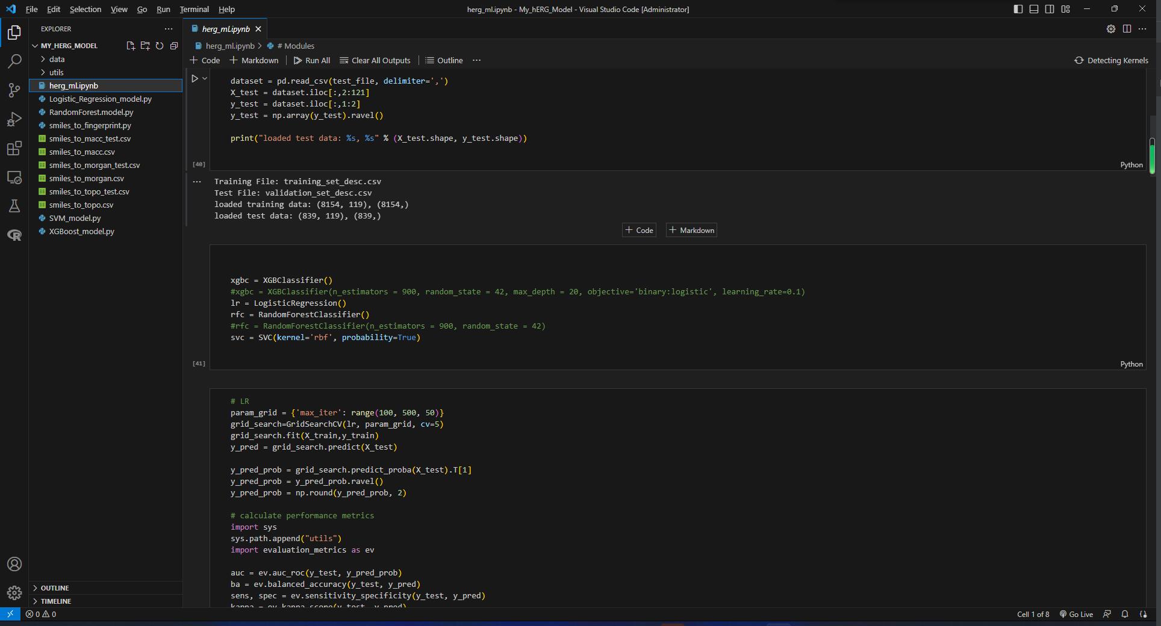
Task: Open the Testing flask view
Action: pos(14,206)
